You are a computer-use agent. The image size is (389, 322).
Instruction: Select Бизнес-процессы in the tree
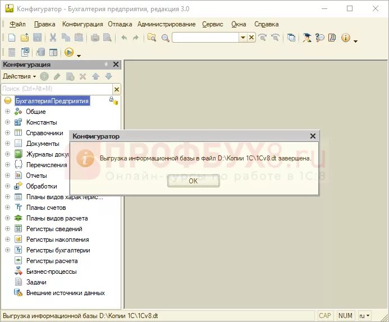[51, 272]
